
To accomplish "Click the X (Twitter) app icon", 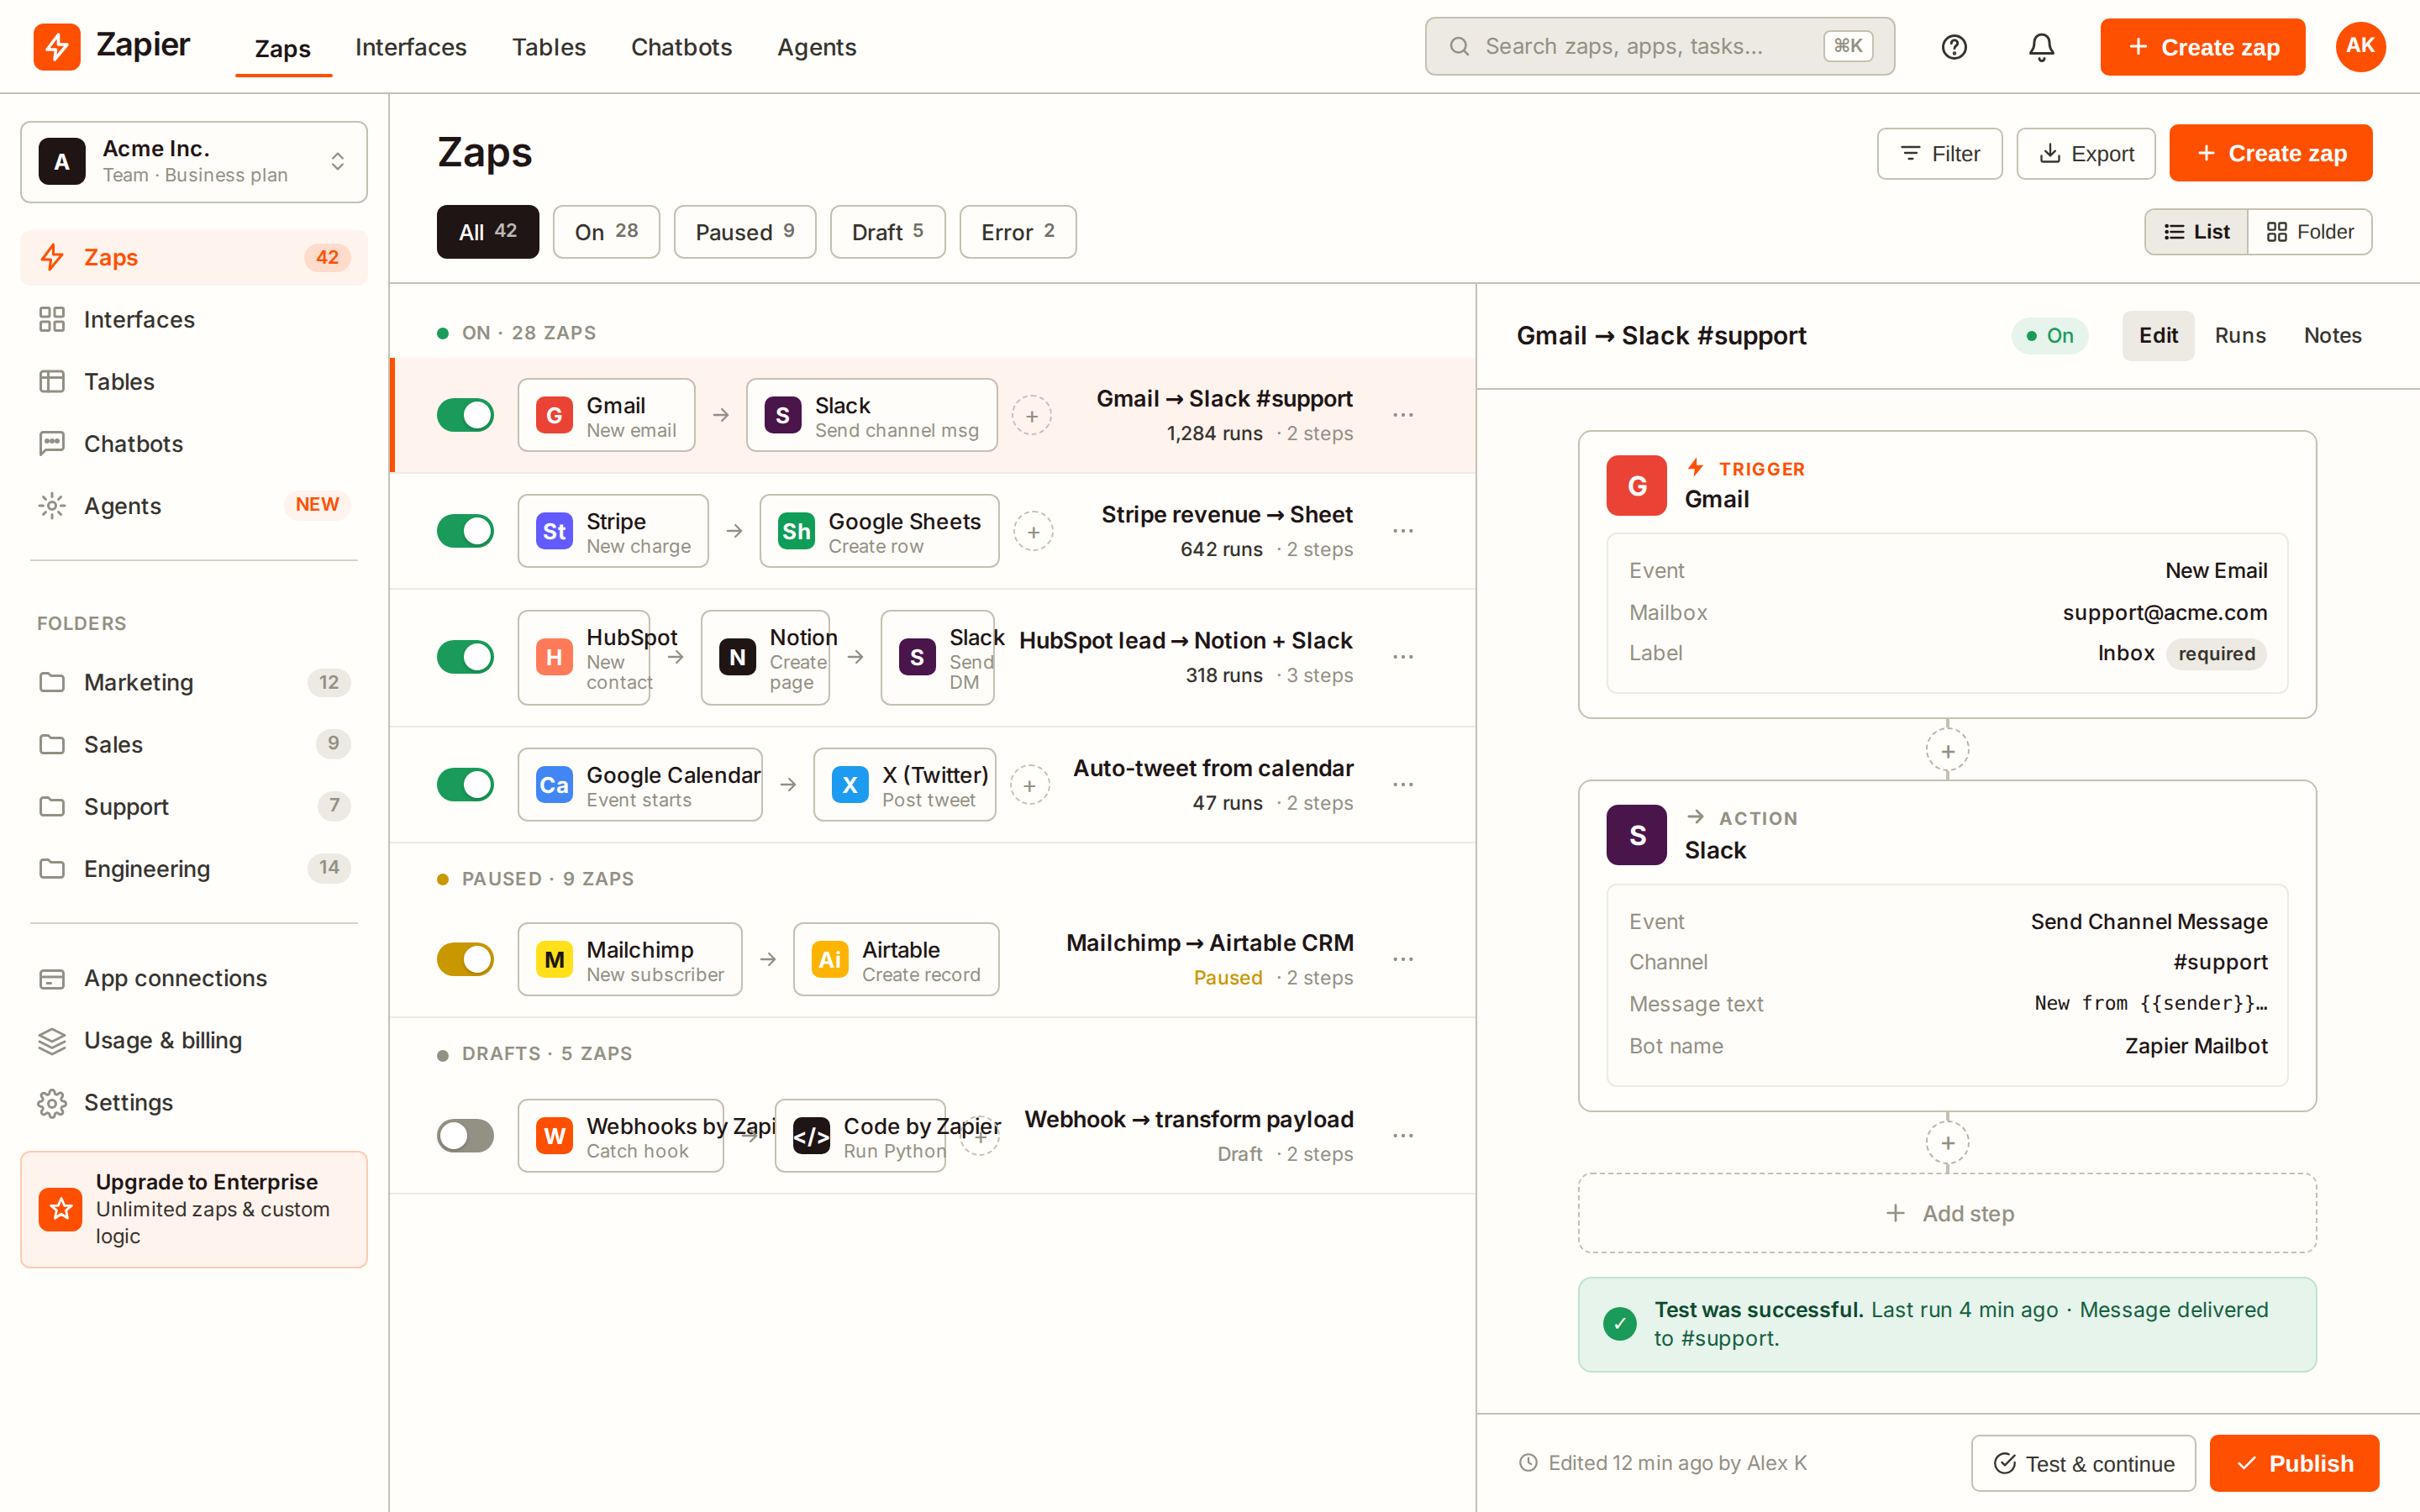I will click(850, 785).
